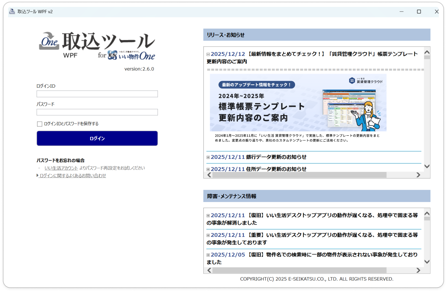
Task: Open the 標準帳票テンプレート banner image
Action: pos(298,103)
